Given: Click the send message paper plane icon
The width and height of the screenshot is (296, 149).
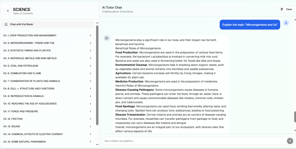Looking at the screenshot, I should click(290, 141).
